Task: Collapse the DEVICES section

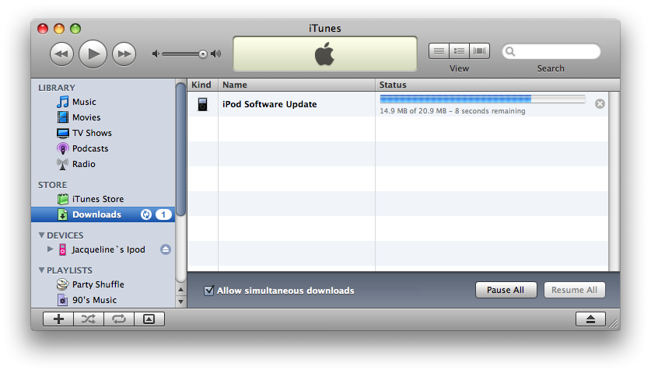Action: pos(41,235)
